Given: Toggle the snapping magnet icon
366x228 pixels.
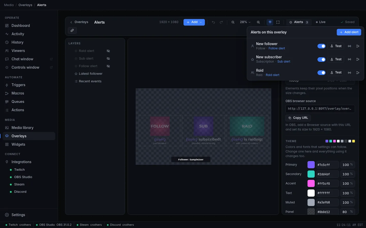Looking at the screenshot, I should click(270, 22).
